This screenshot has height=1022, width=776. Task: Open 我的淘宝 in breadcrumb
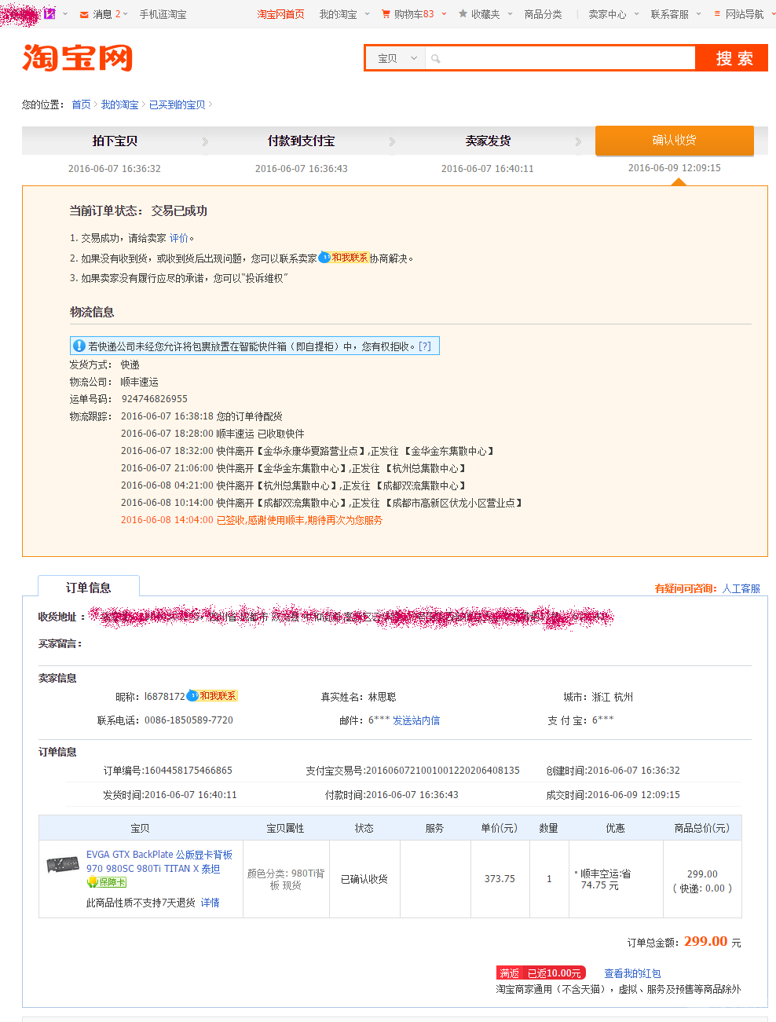119,104
